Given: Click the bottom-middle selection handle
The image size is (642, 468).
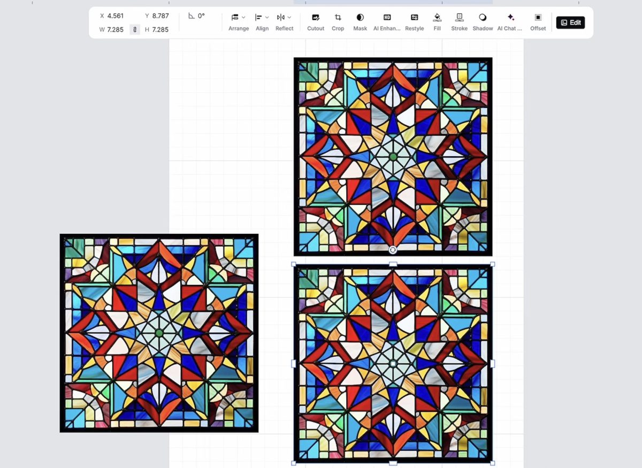Looking at the screenshot, I should (393, 463).
